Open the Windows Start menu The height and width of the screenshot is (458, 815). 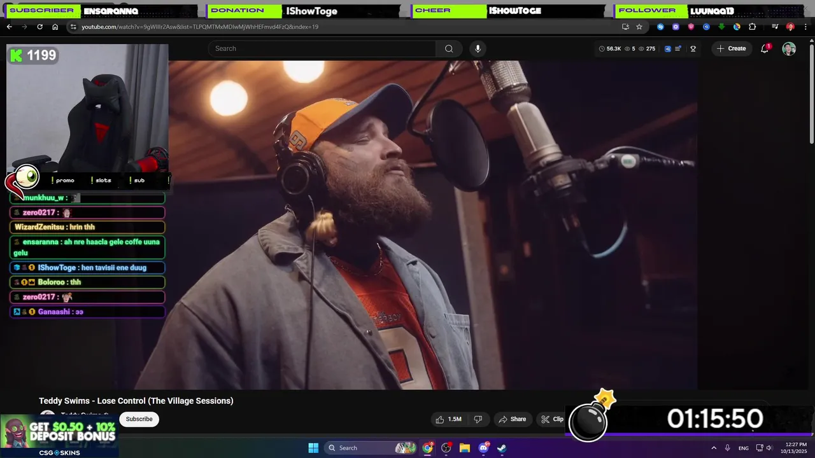click(313, 448)
